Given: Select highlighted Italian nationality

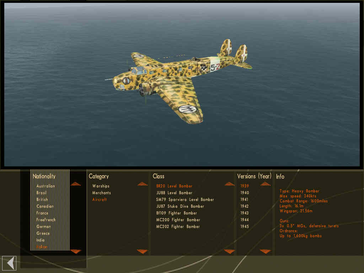Looking at the screenshot, I should point(42,247).
